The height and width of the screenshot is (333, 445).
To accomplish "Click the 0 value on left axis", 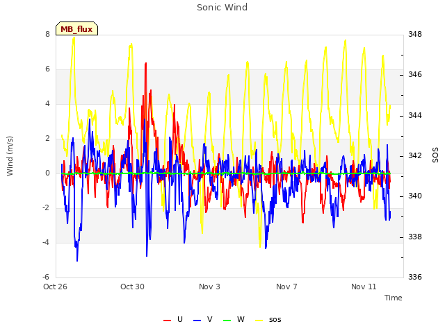I will (x=47, y=173).
